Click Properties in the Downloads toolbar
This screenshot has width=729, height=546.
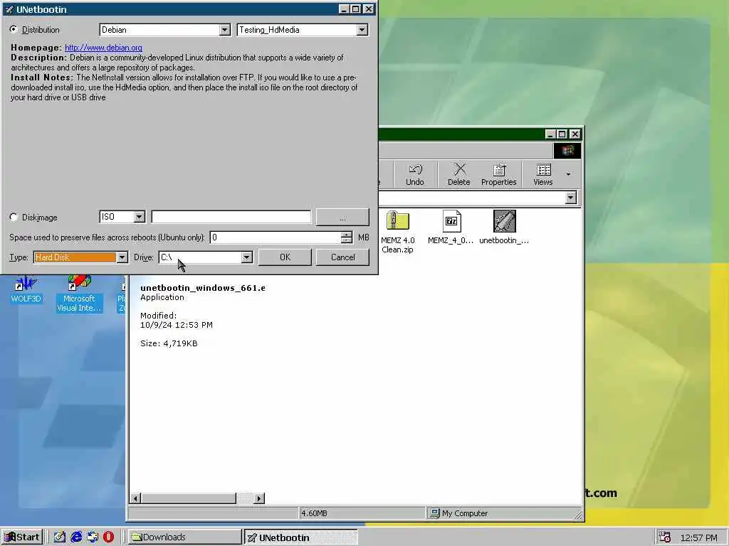(499, 175)
